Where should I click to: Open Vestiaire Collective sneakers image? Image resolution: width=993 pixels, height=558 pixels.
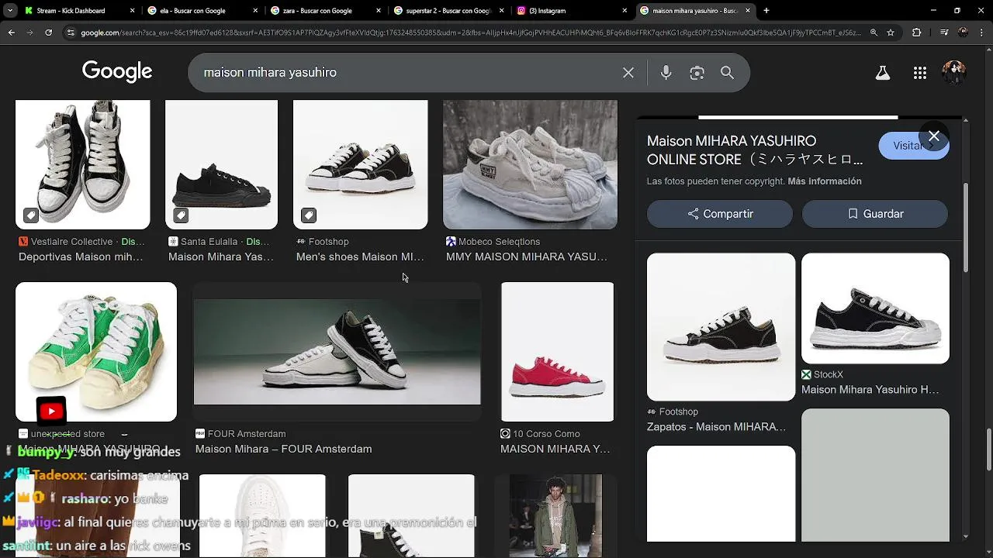(x=83, y=164)
